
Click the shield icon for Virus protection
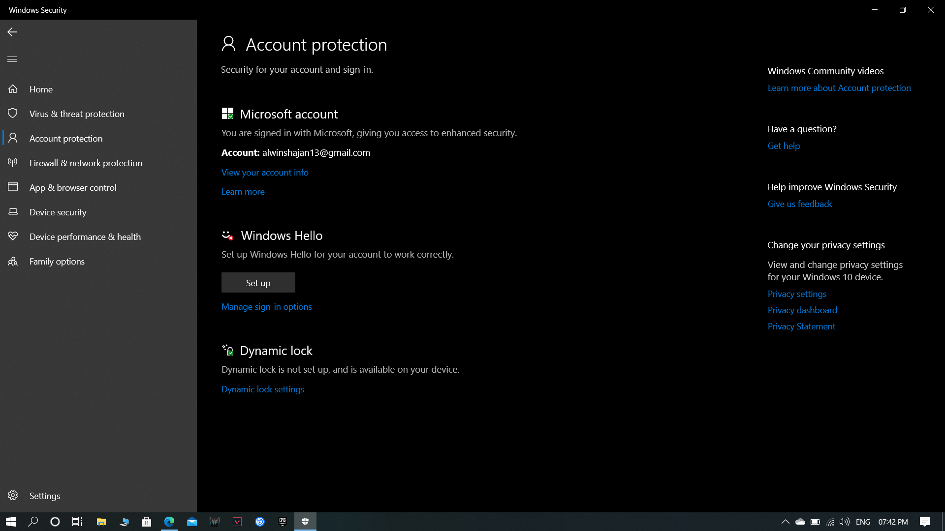(x=13, y=114)
